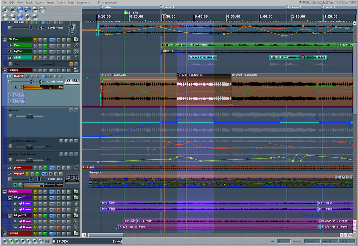The width and height of the screenshot is (358, 246).
Task: Click the Stop button in transport
Action: 23,242
